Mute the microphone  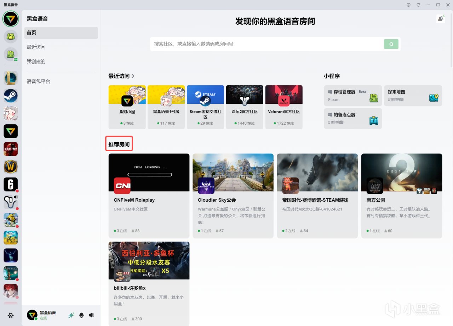[x=81, y=315]
